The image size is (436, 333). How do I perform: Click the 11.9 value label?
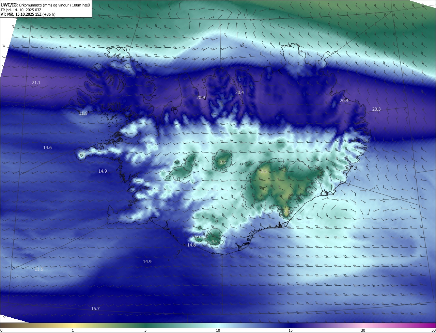(83, 113)
